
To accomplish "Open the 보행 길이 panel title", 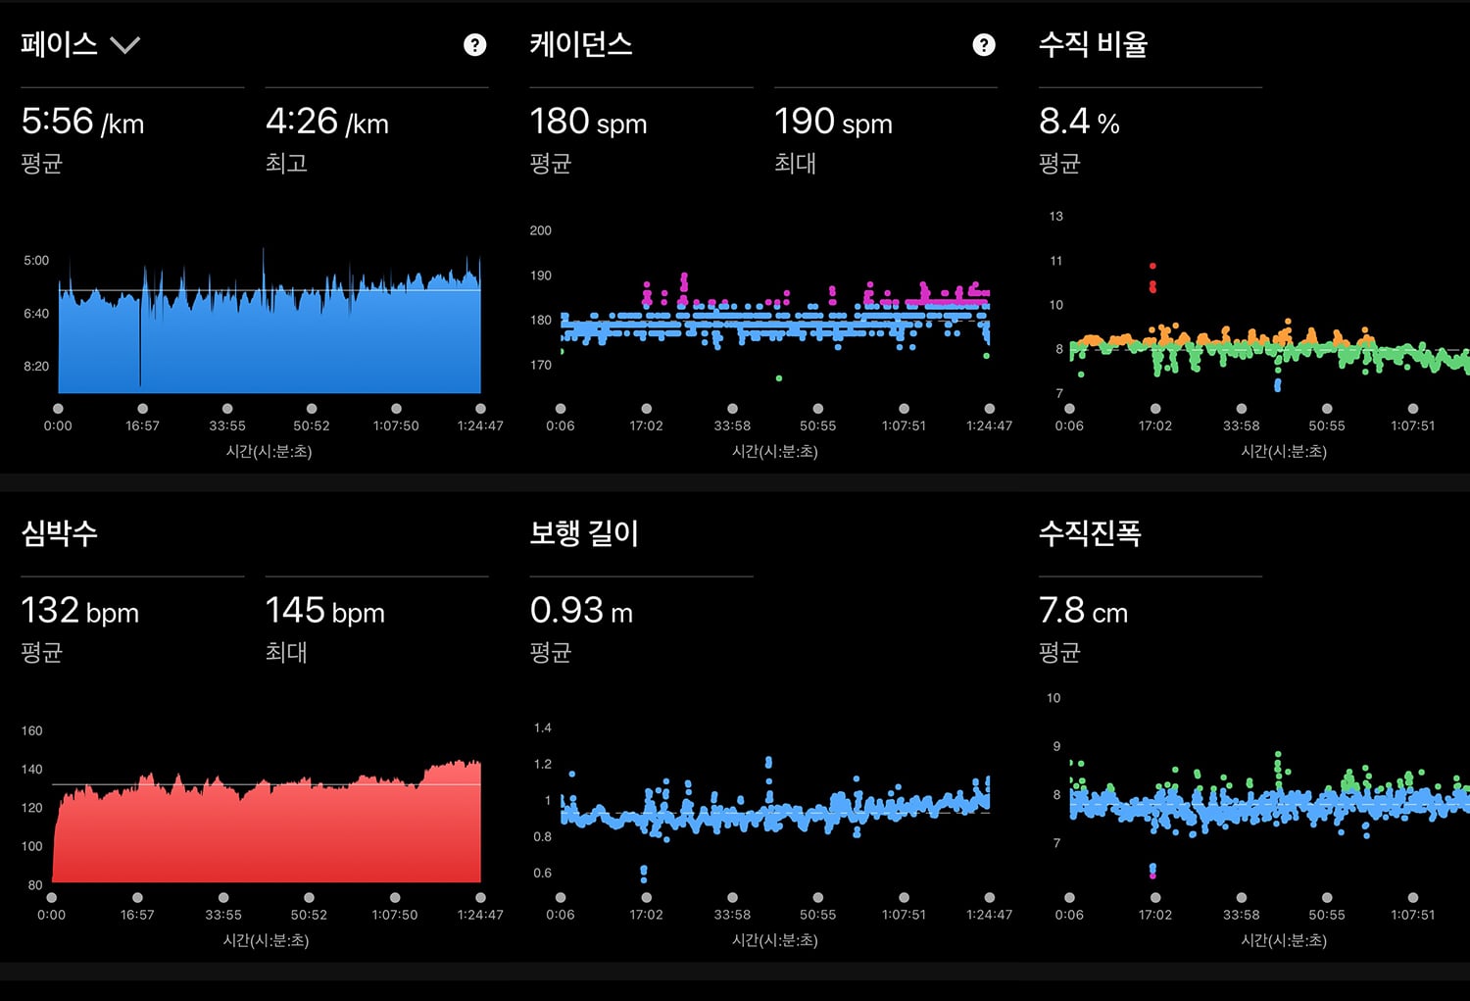I will [584, 533].
